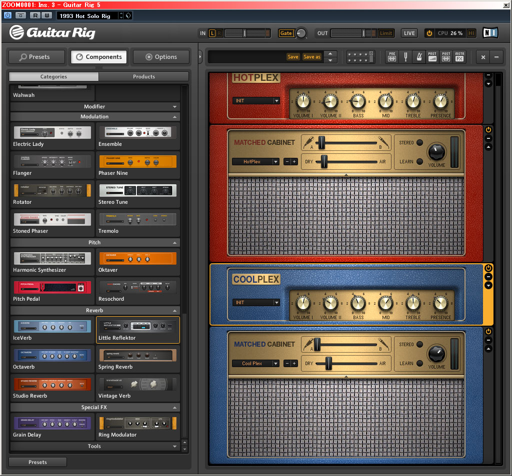
Task: Toggle LEARN on the HotPlex cabinet
Action: coord(420,161)
